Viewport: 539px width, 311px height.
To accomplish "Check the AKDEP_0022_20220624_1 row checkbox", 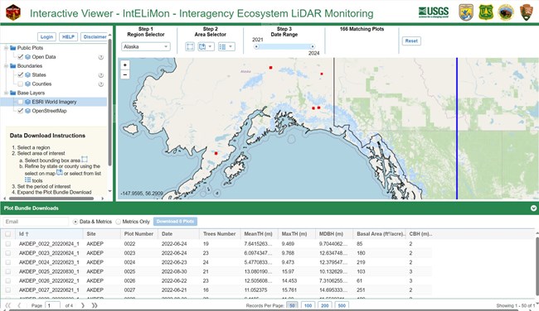I will click(x=8, y=244).
